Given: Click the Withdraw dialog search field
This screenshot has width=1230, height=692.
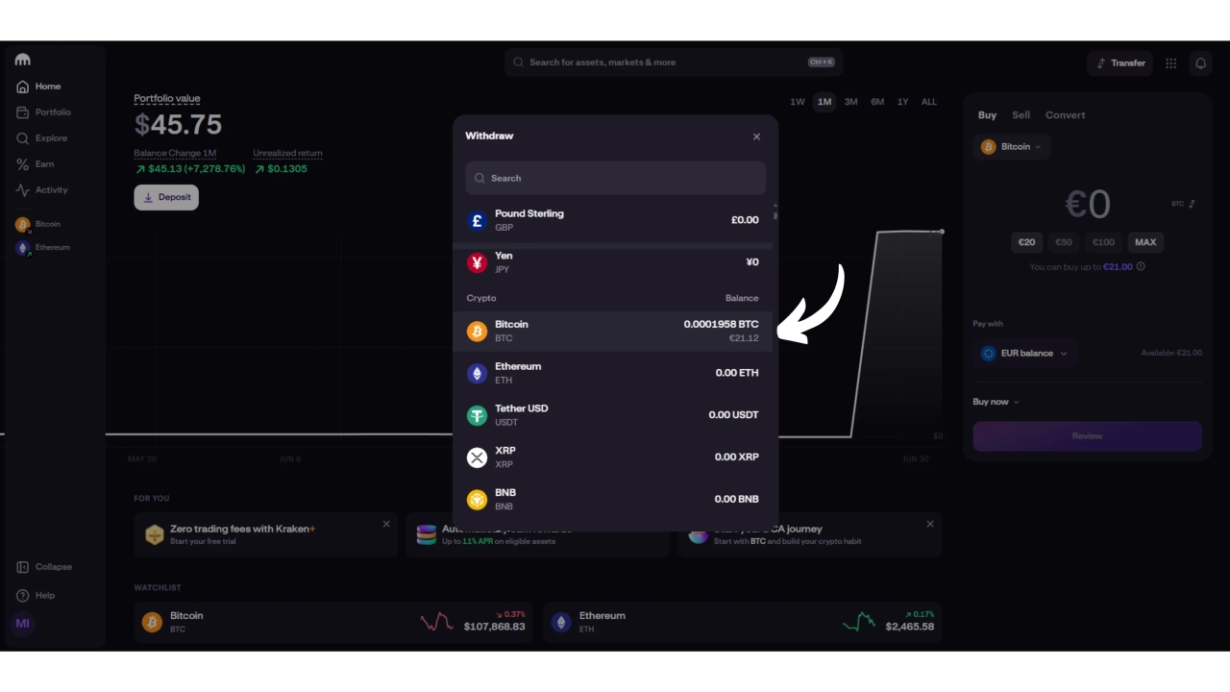Looking at the screenshot, I should pyautogui.click(x=615, y=178).
